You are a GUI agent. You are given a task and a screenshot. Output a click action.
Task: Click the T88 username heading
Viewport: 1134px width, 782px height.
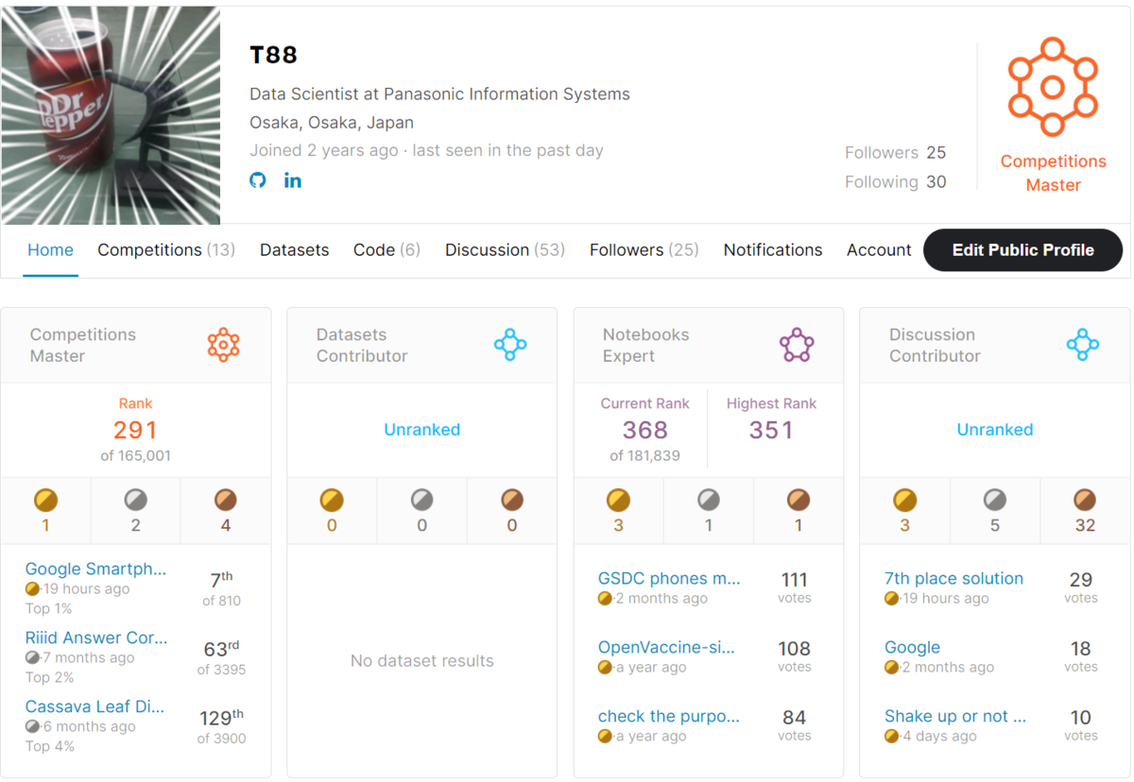[273, 55]
